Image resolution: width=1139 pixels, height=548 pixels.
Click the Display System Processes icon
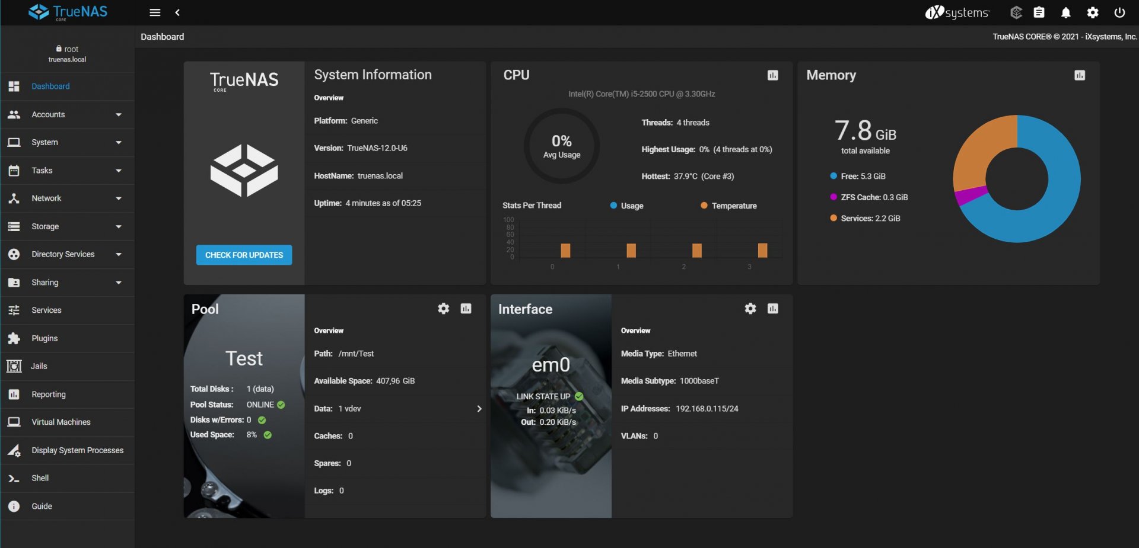click(14, 450)
